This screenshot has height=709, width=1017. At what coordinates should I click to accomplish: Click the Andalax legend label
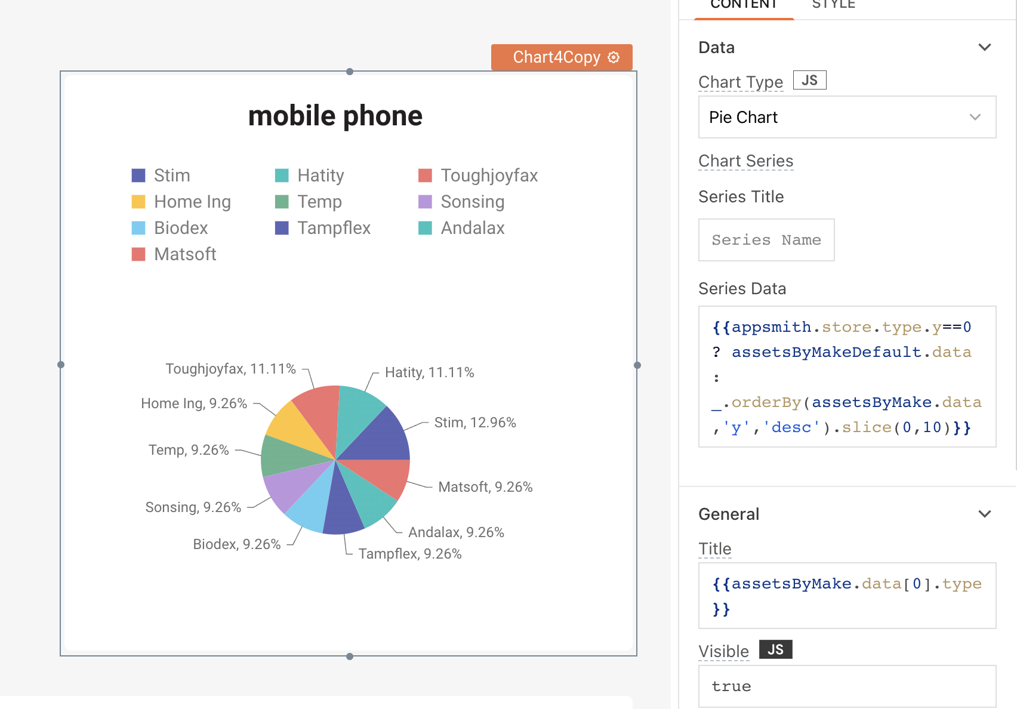473,228
